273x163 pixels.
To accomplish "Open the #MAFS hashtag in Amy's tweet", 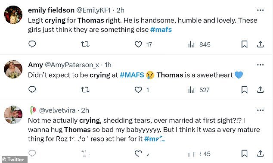I will pos(132,75).
